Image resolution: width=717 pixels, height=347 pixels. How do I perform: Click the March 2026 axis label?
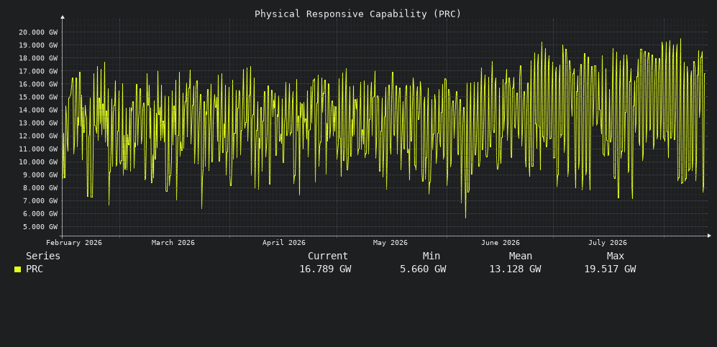click(x=173, y=242)
